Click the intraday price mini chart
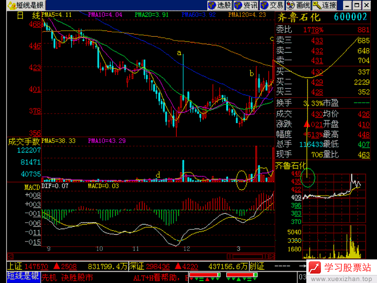This screenshot has height=283, width=377. (334, 199)
